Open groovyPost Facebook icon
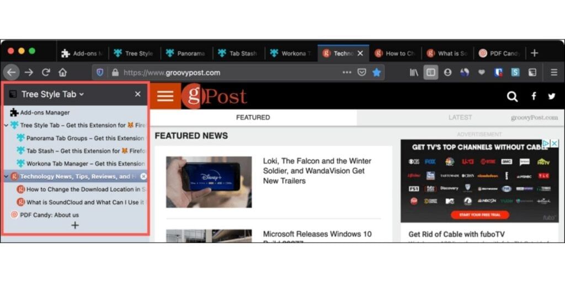Image resolution: width=565 pixels, height=282 pixels. click(534, 96)
